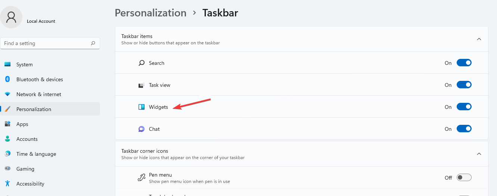Go back to Personalization via breadcrumb
Viewport: 497px width, 196px height.
(x=150, y=13)
